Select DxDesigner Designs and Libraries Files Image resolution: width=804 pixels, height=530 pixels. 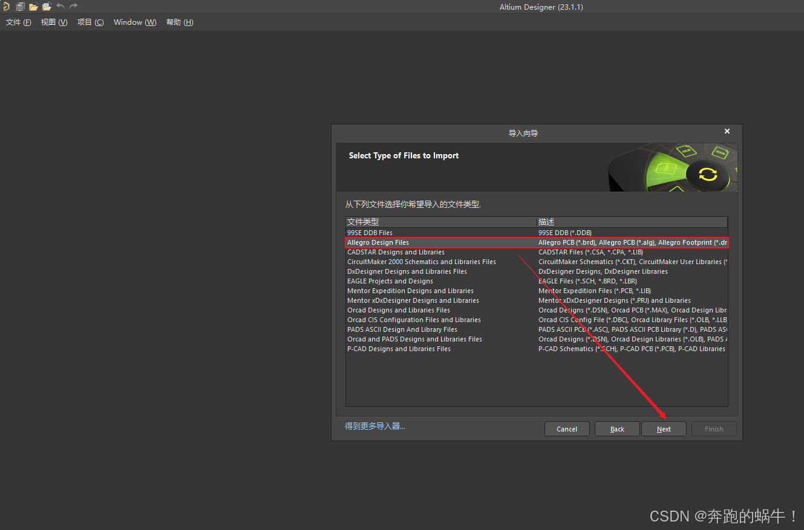point(537,271)
